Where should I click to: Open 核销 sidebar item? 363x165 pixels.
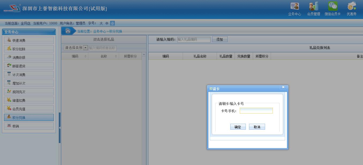point(29,126)
